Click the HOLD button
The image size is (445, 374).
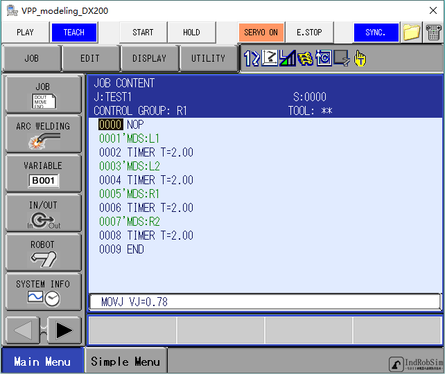click(x=191, y=33)
